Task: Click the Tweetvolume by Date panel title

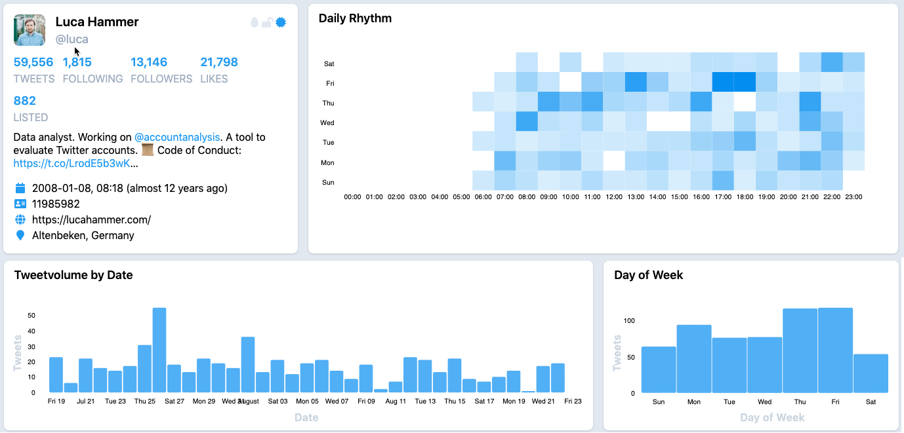Action: [73, 275]
